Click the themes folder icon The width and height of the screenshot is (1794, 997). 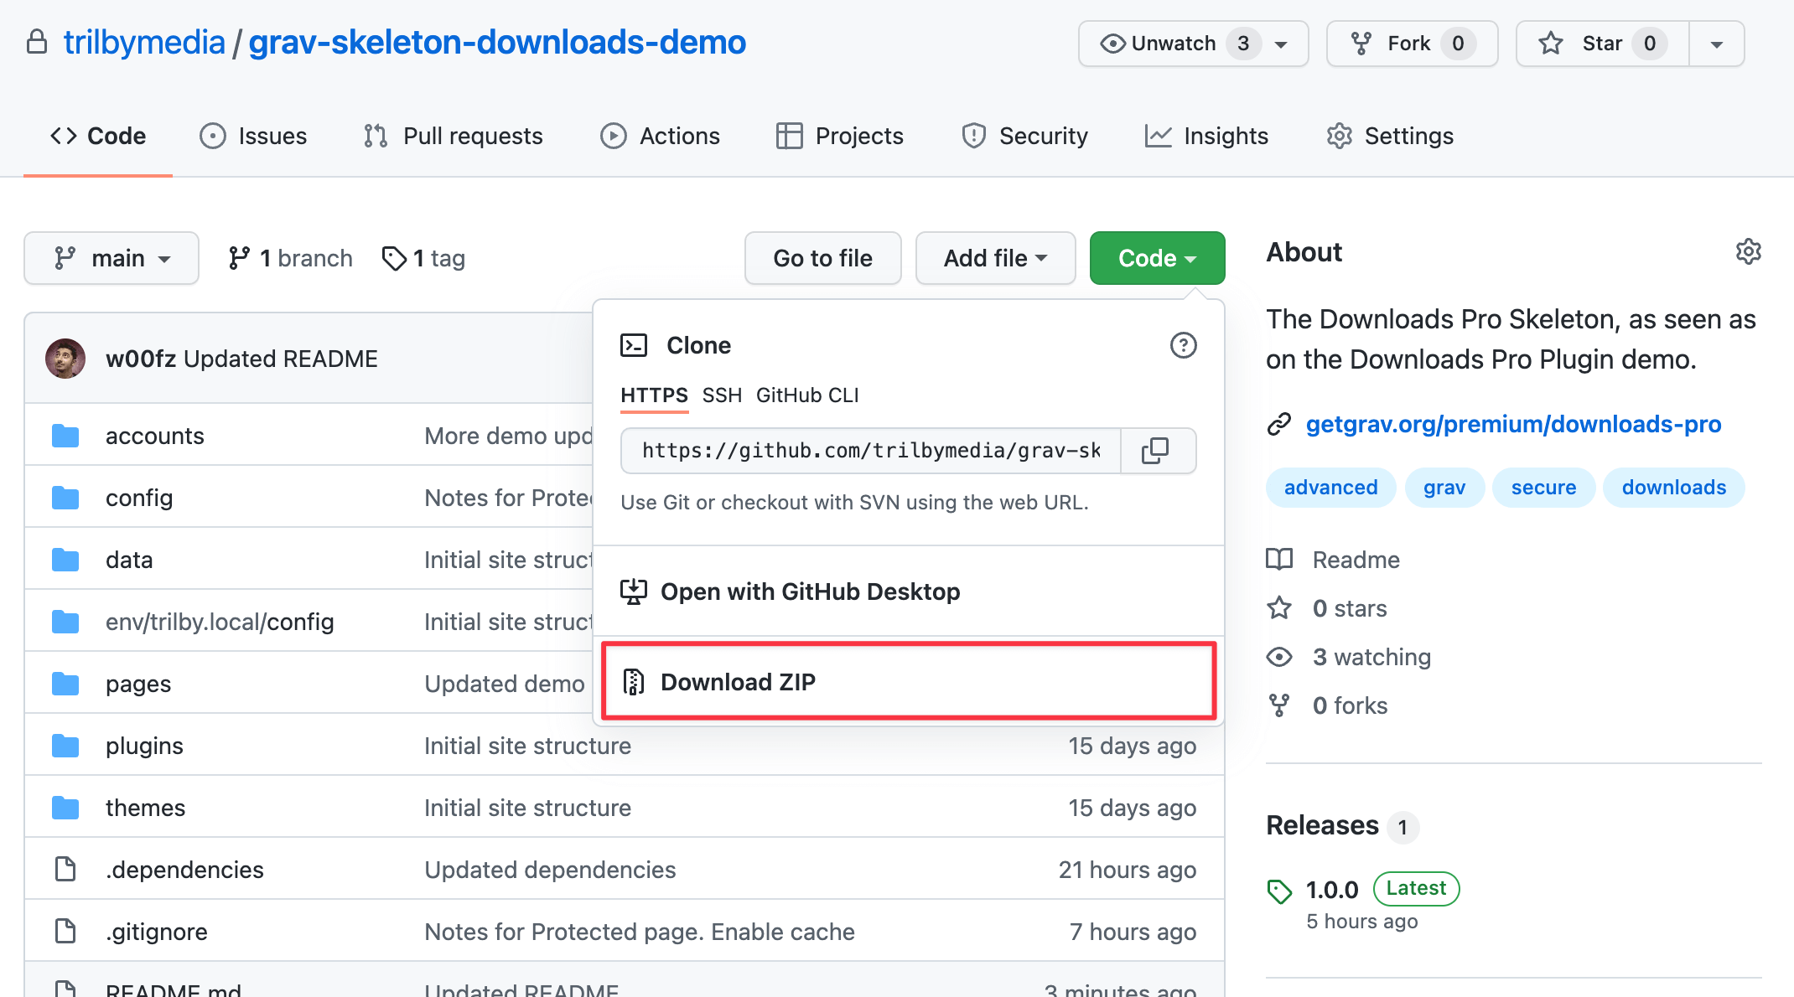[x=65, y=808]
